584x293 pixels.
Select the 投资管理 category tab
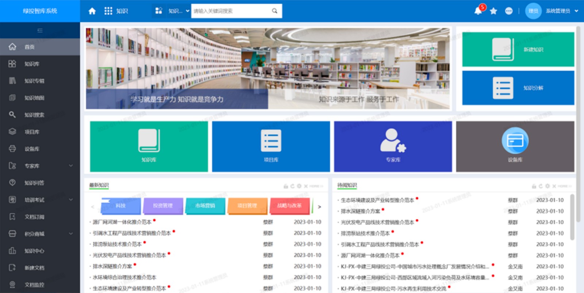pyautogui.click(x=163, y=206)
